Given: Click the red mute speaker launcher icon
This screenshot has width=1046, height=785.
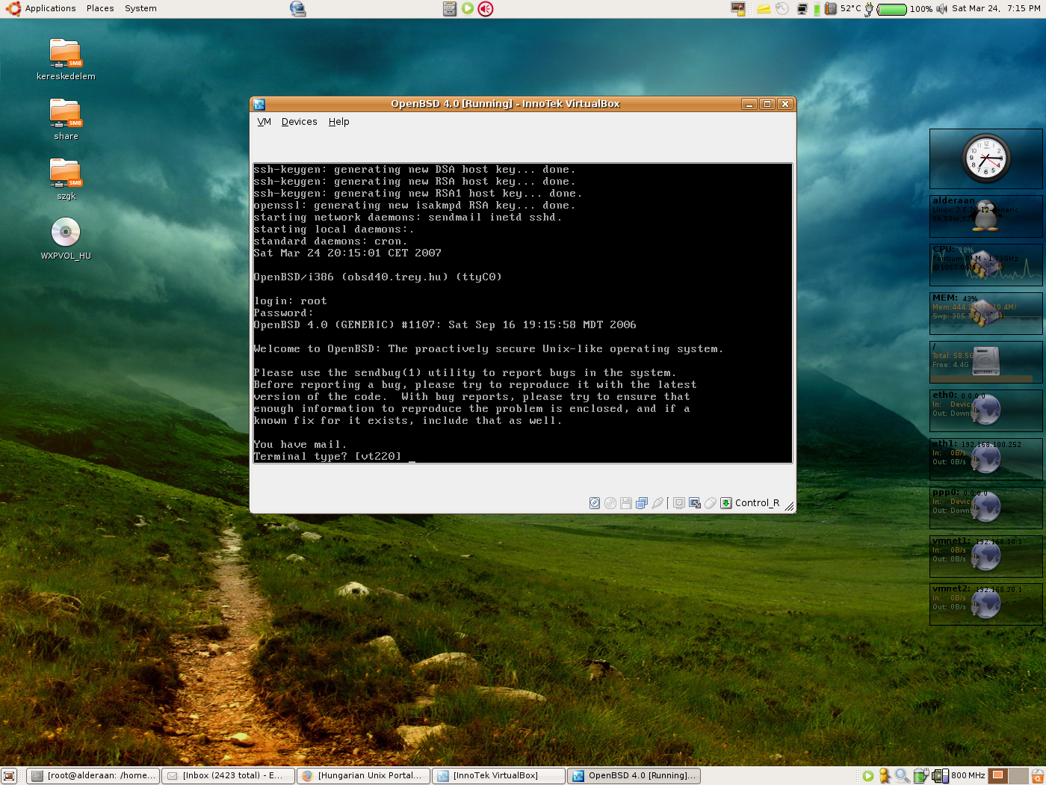Looking at the screenshot, I should (x=486, y=9).
